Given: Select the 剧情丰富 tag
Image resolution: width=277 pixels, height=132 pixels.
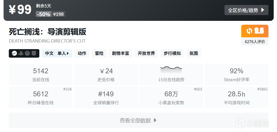Looking at the screenshot, I should tap(120, 54).
